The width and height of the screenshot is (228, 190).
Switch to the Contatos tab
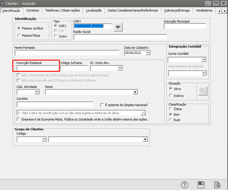[32, 10]
